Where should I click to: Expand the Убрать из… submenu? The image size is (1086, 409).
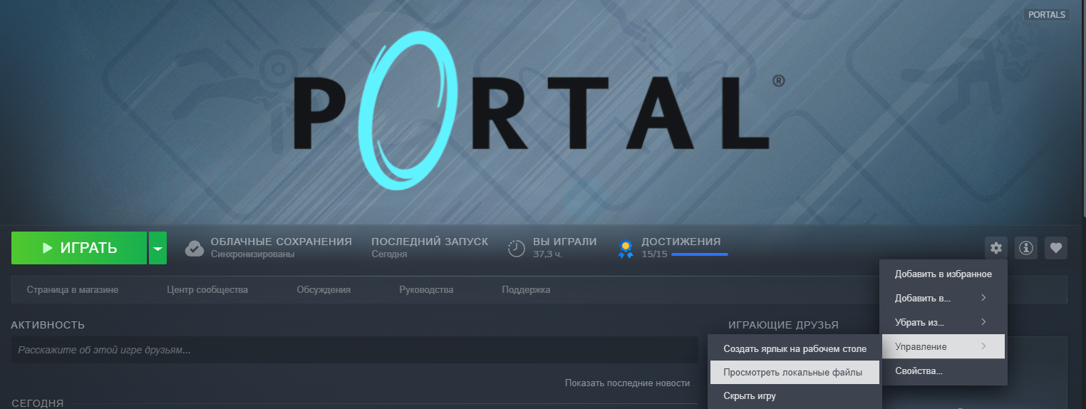pos(943,322)
